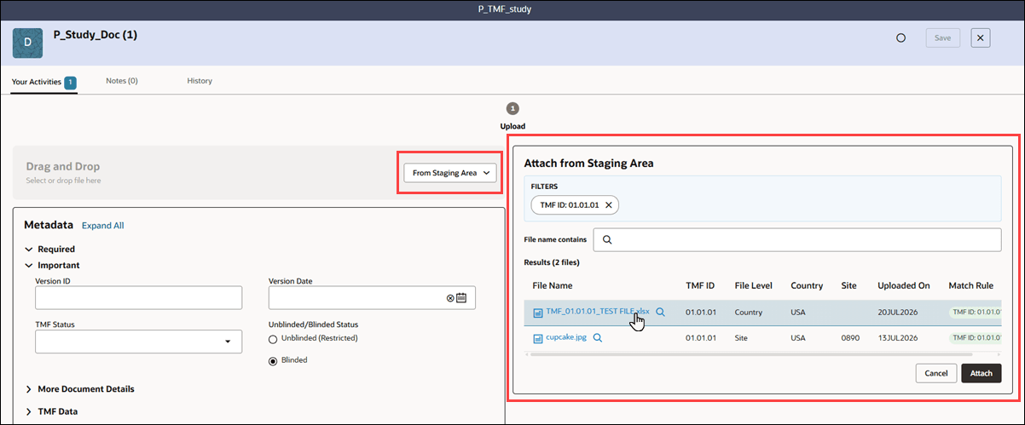Click the 0890 site cell
1025x425 pixels.
(849, 337)
